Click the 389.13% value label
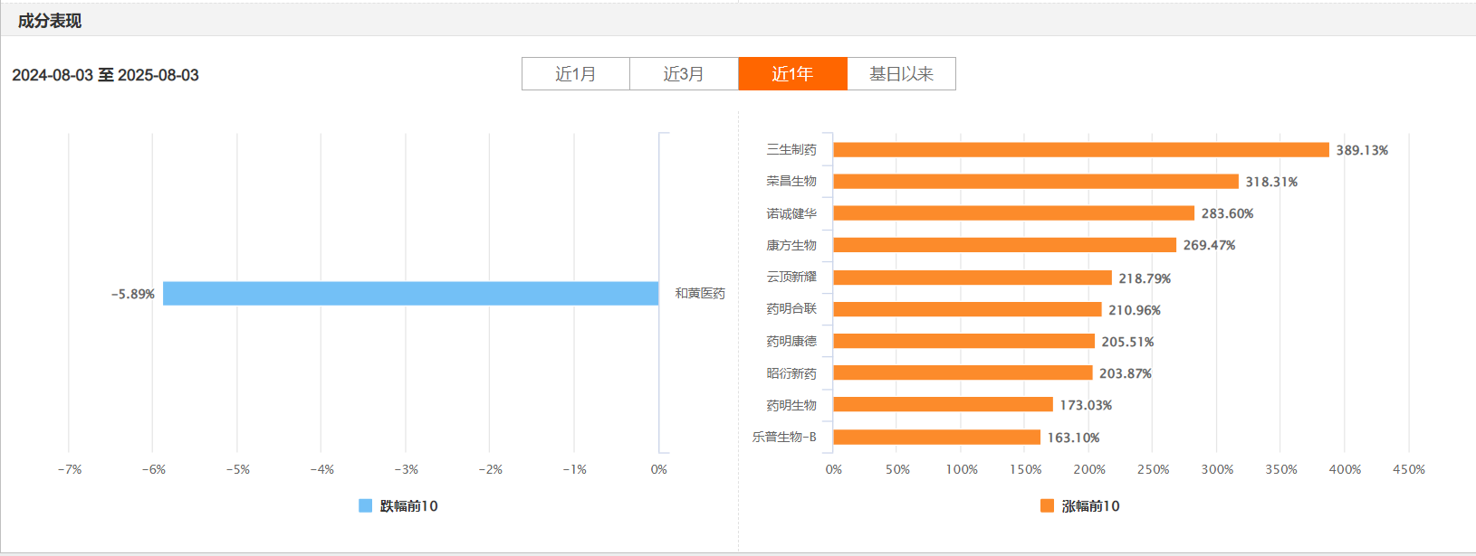Screen dimensions: 1476x556 (1363, 150)
